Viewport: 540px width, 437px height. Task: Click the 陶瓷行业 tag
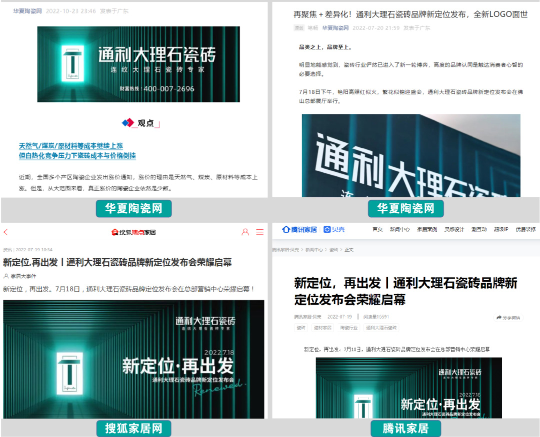(349, 328)
